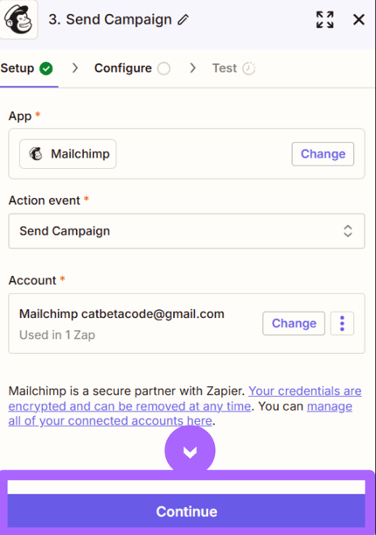Expand the panel with the fullscreen arrows icon
Image resolution: width=376 pixels, height=535 pixels.
point(324,20)
